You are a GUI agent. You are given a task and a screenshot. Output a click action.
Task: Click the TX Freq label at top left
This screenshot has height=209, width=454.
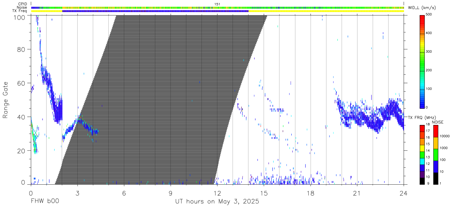[x=20, y=11]
